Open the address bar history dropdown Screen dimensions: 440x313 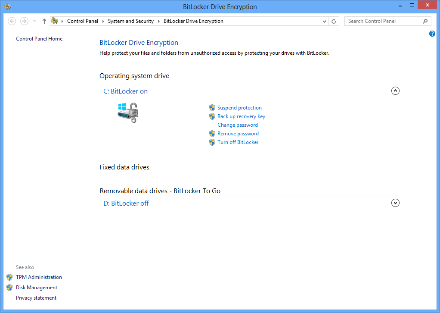click(324, 22)
